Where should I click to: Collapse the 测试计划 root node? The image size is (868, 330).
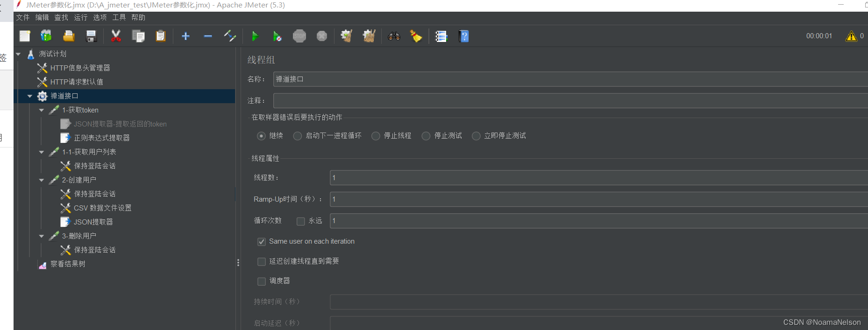pos(18,54)
